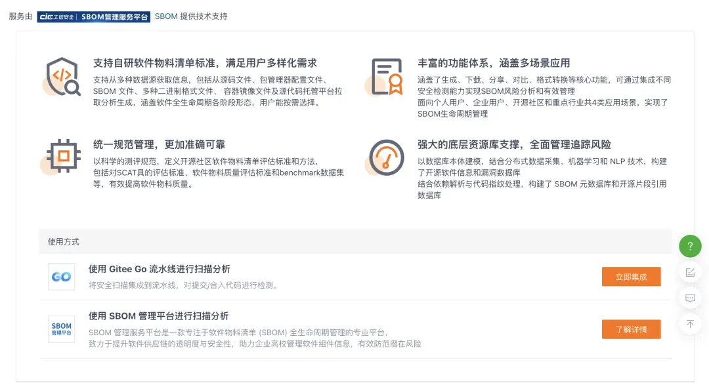Click the SBOM 管理平台 logo icon

[x=62, y=329]
